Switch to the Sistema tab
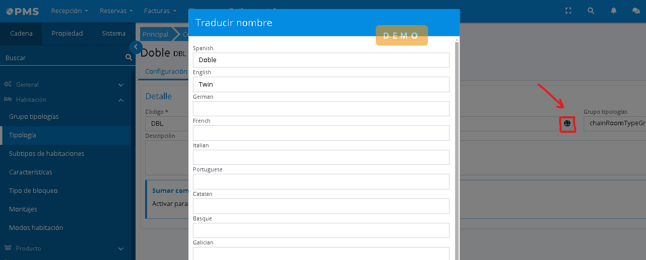The image size is (646, 260). pyautogui.click(x=114, y=34)
